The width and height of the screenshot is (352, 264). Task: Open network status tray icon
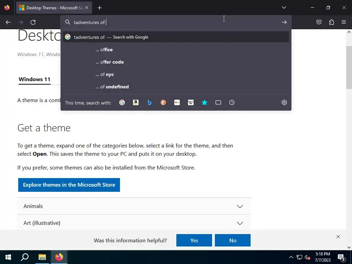click(299, 257)
